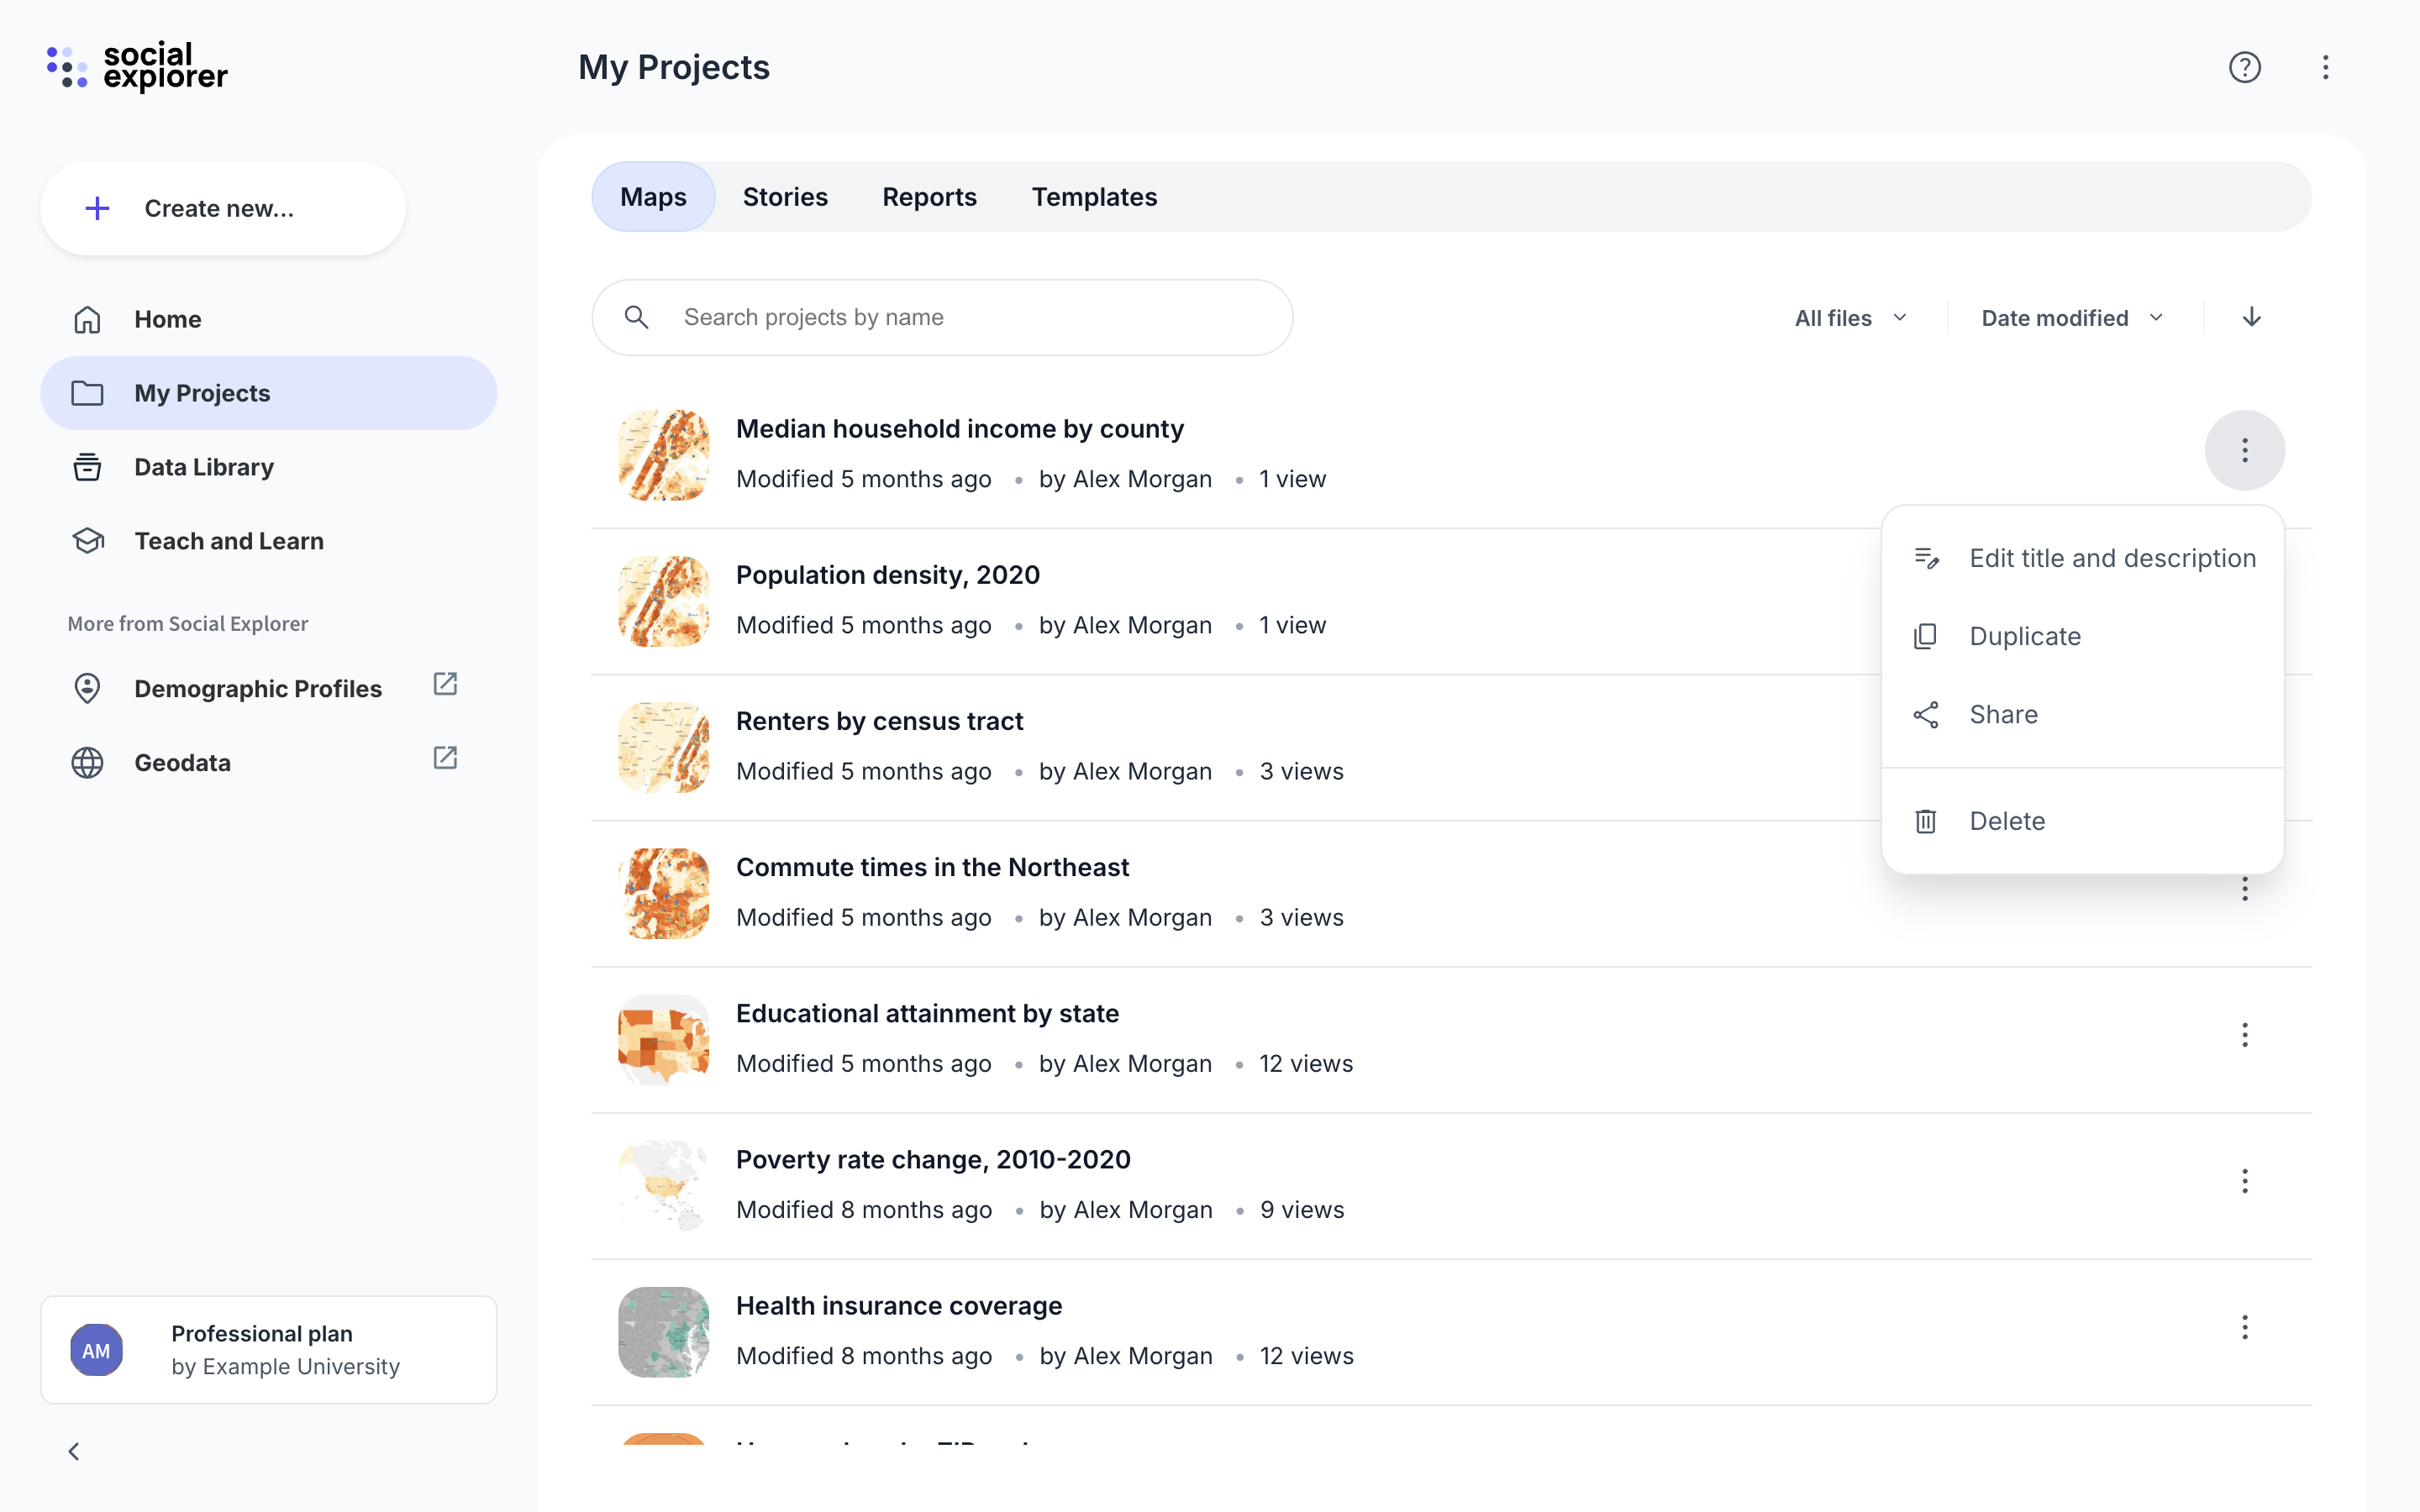
Task: Open the Professional plan account card
Action: tap(268, 1350)
